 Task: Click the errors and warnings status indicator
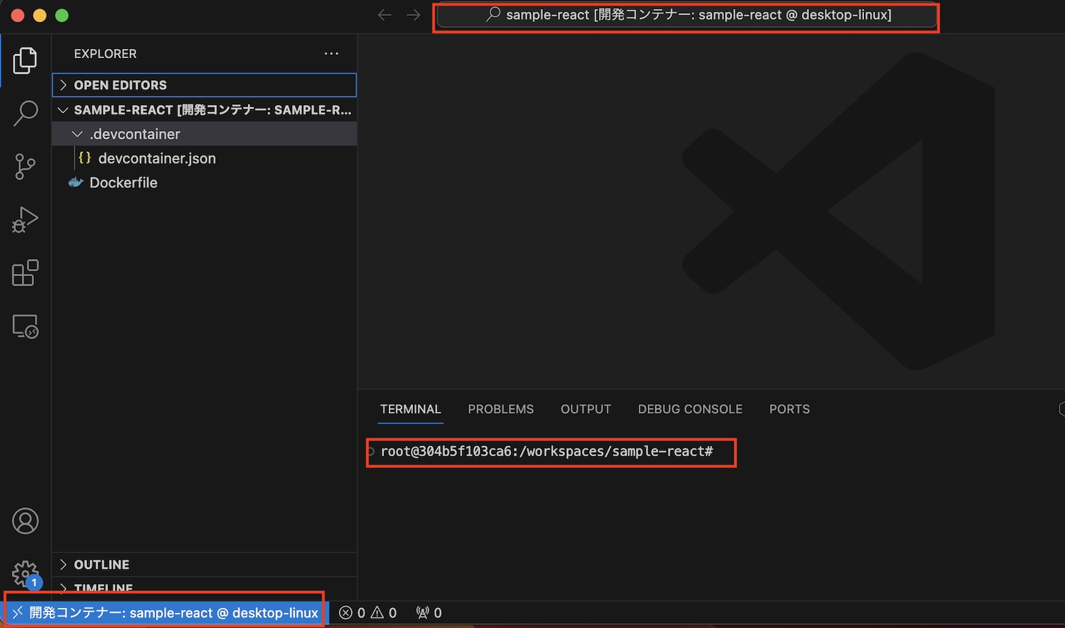pyautogui.click(x=368, y=613)
